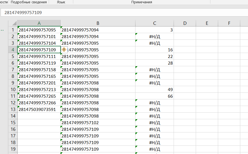This screenshot has width=248, height=154.
Task: Click the Примечания ribbon group label
Action: (142, 2)
